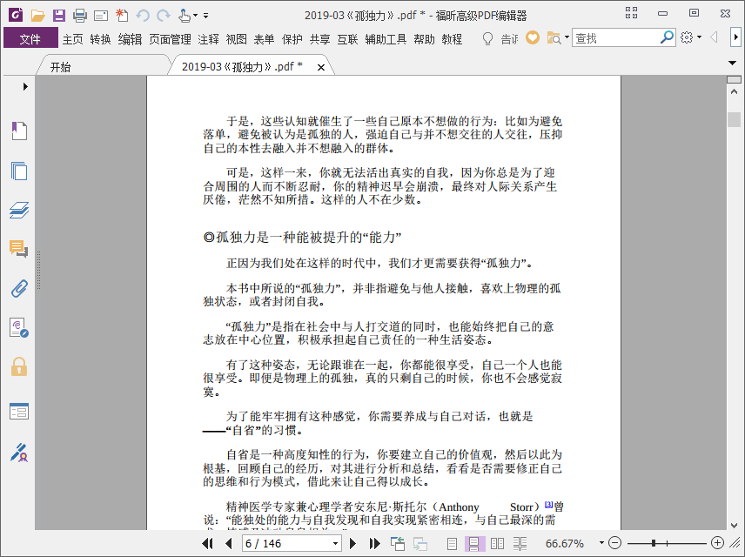Open the 教程 ribbon tab
This screenshot has width=745, height=557.
point(452,39)
